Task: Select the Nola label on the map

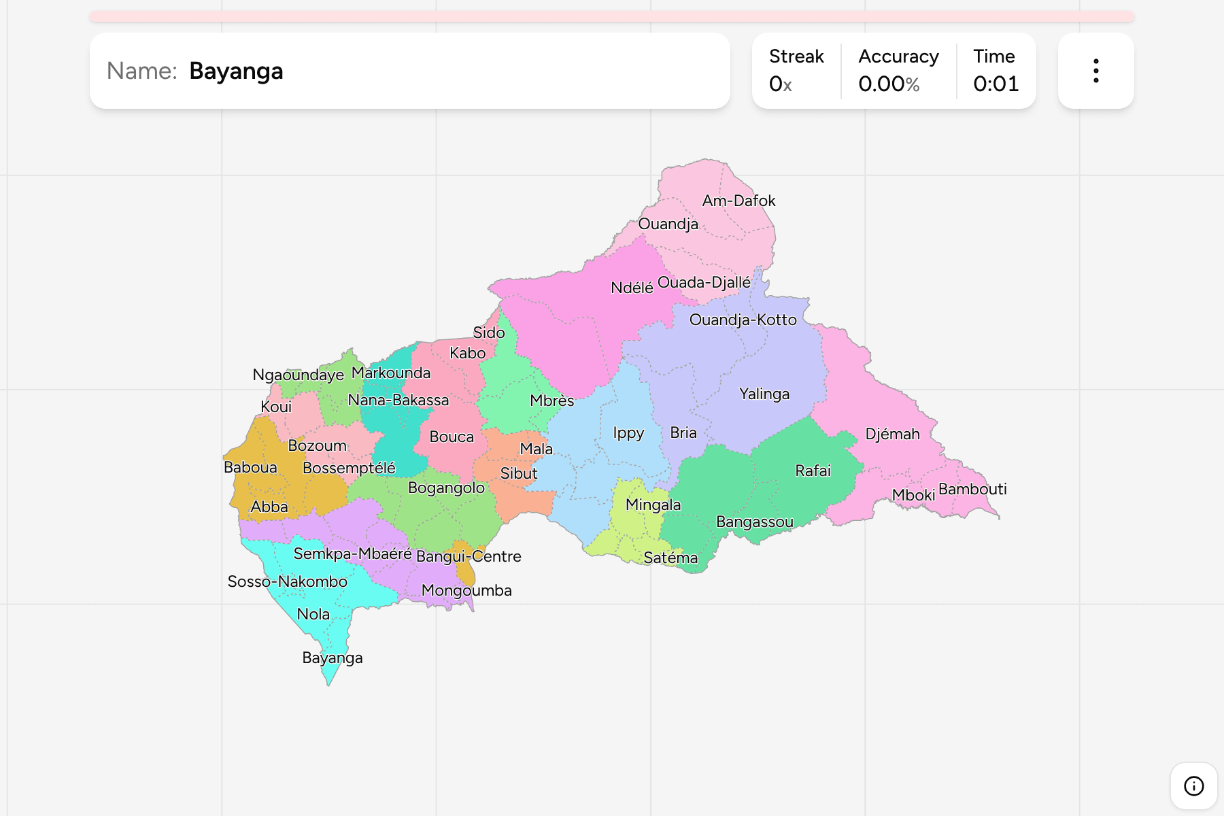Action: tap(313, 614)
